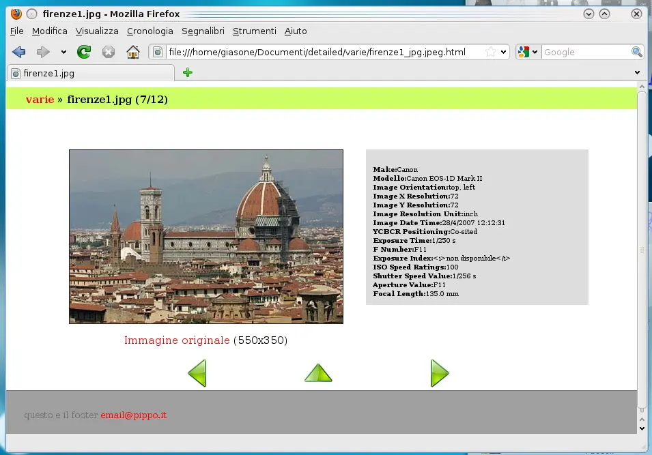Click the 'varie' breadcrumb link
The width and height of the screenshot is (652, 455).
[x=40, y=100]
